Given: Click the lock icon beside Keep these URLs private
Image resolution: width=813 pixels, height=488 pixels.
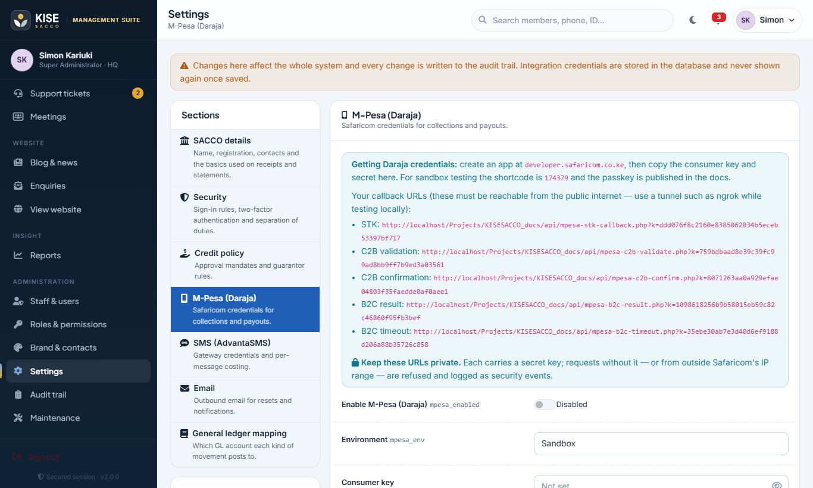Looking at the screenshot, I should click(x=355, y=362).
